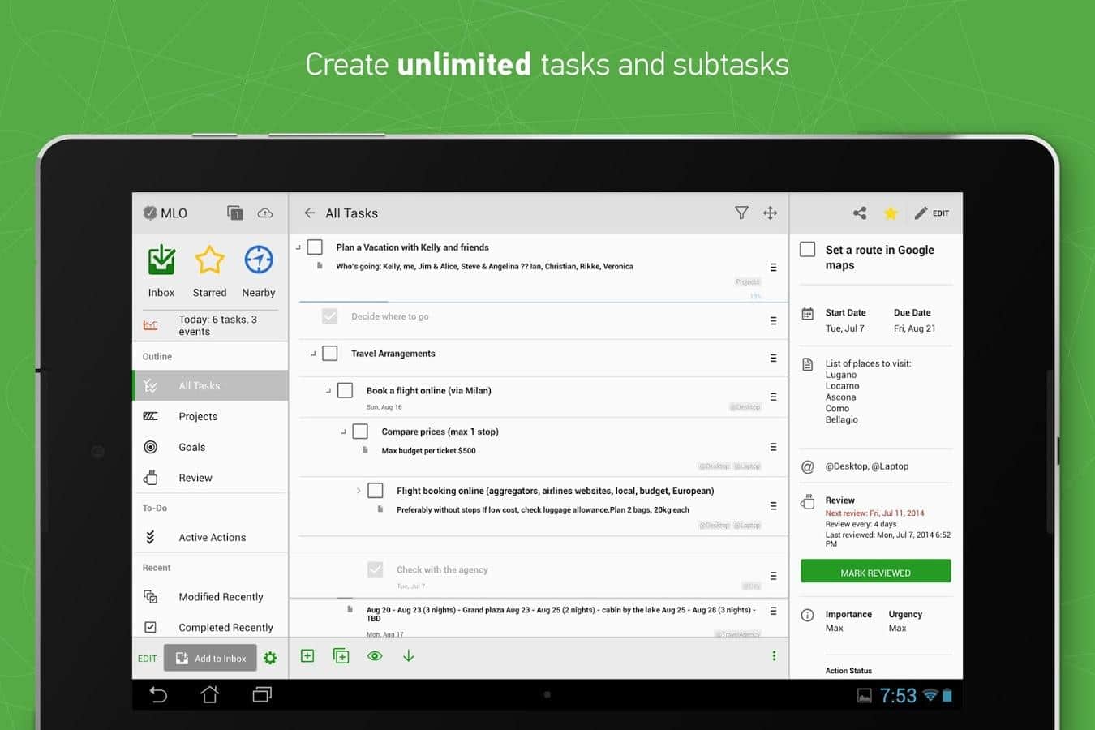Screen dimensions: 1095x730
Task: Open the Active Actions view
Action: [212, 538]
